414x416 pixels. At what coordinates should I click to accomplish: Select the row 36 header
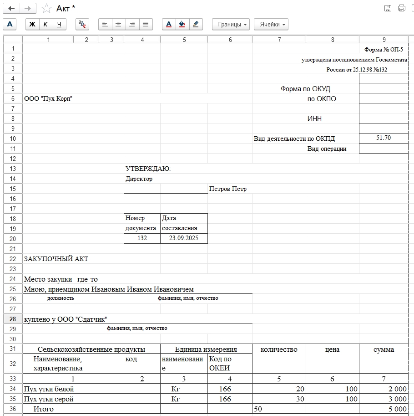[x=13, y=409]
